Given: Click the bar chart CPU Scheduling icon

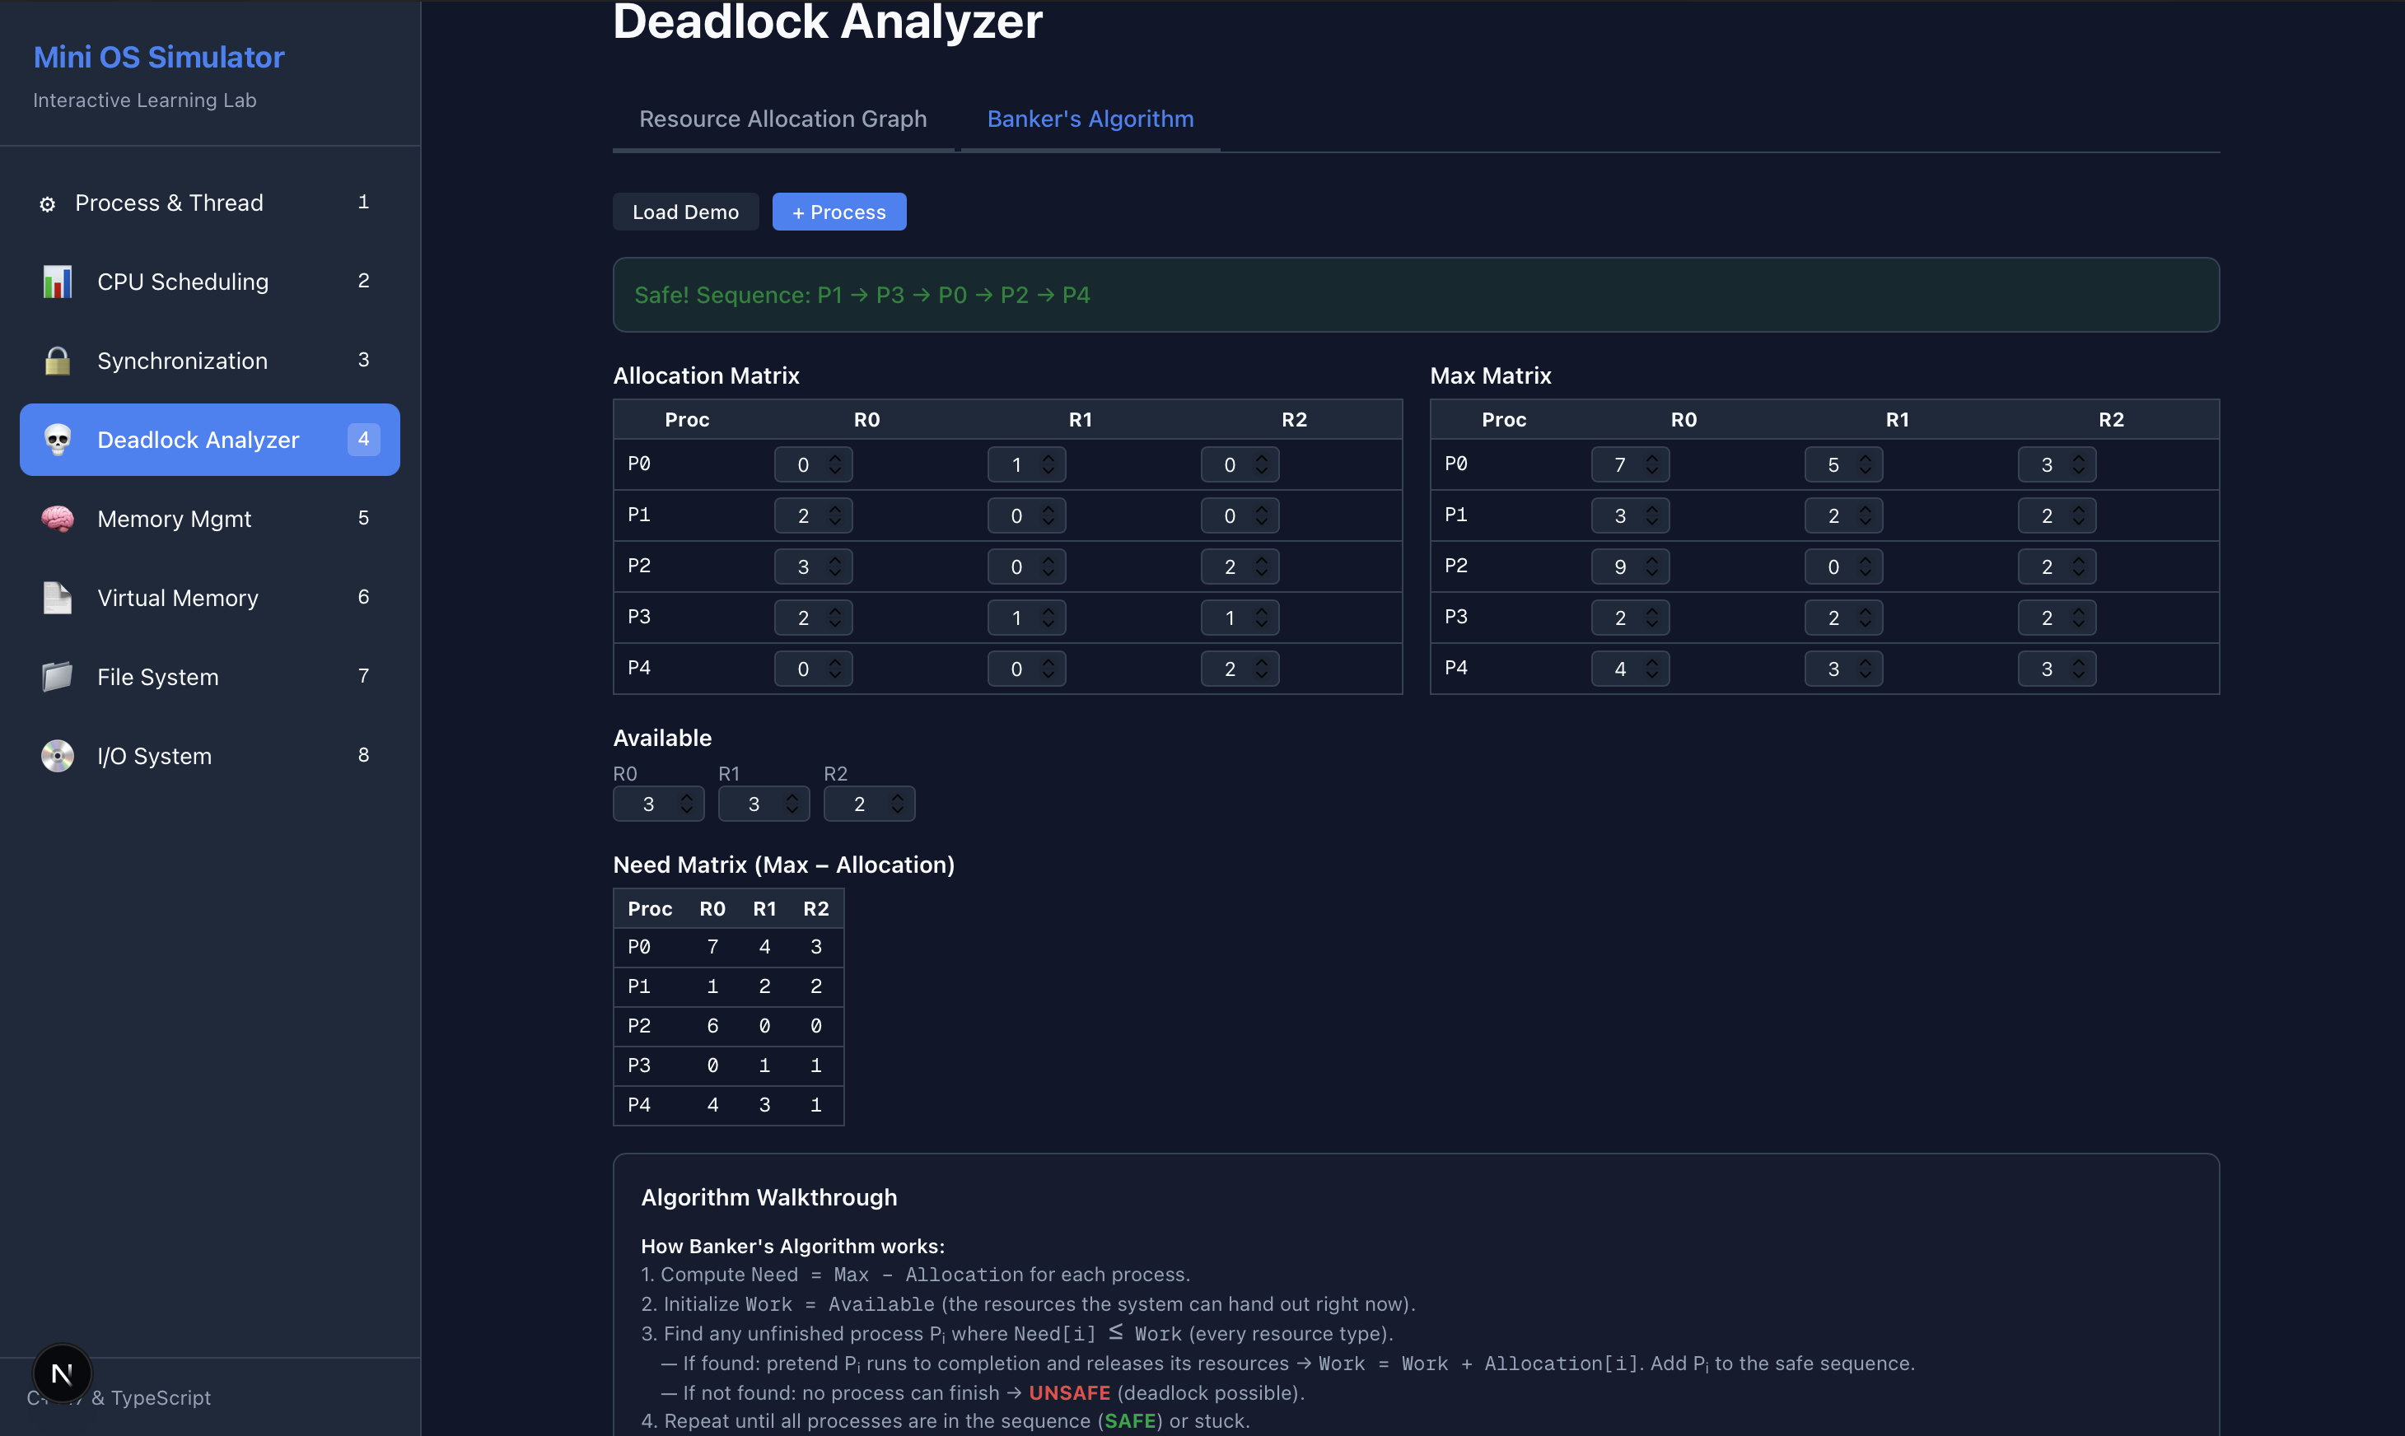Looking at the screenshot, I should (x=57, y=282).
